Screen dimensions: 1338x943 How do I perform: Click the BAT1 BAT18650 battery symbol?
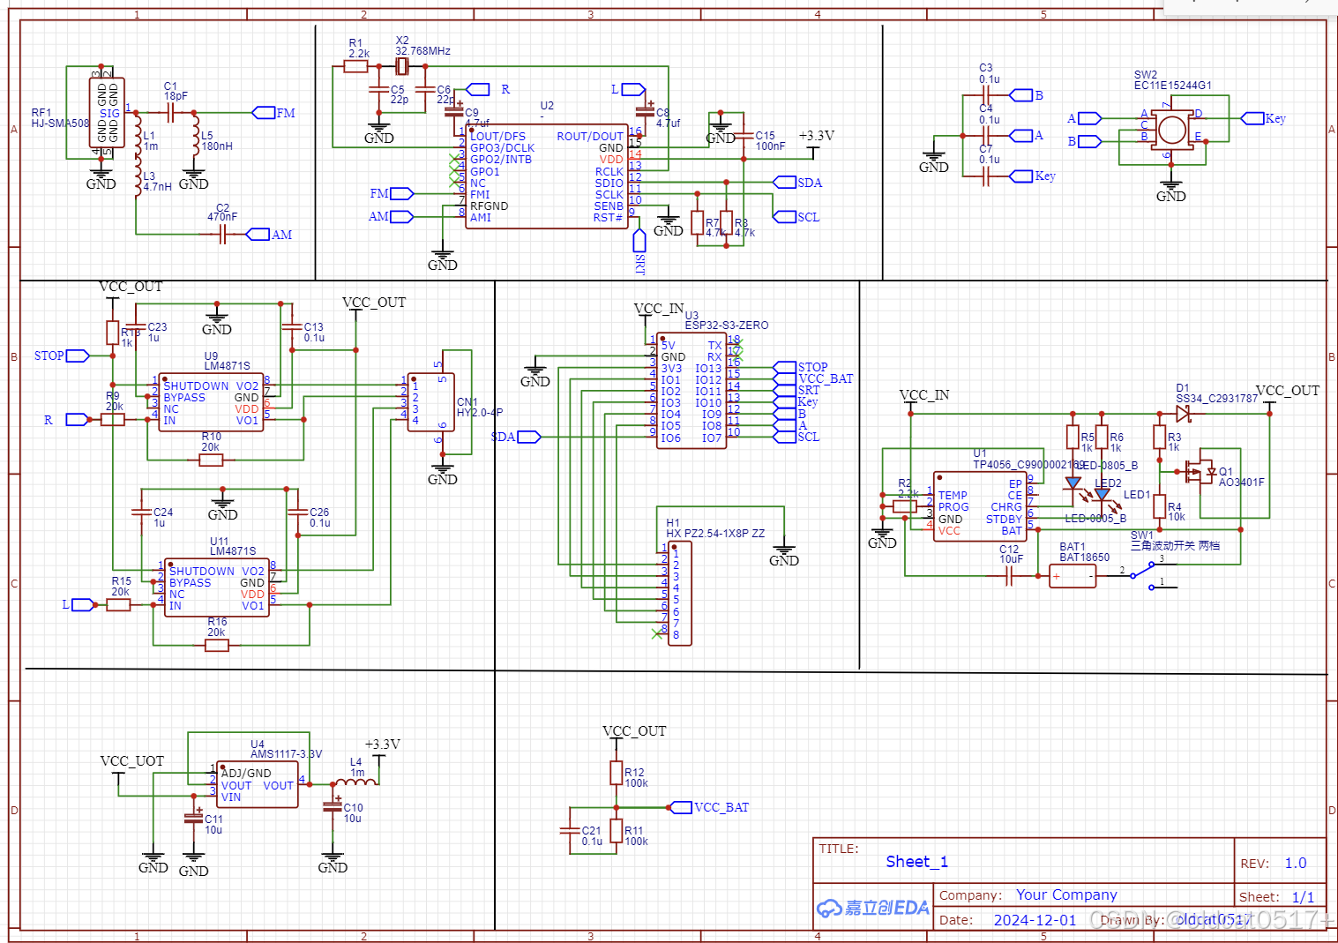tap(1073, 577)
